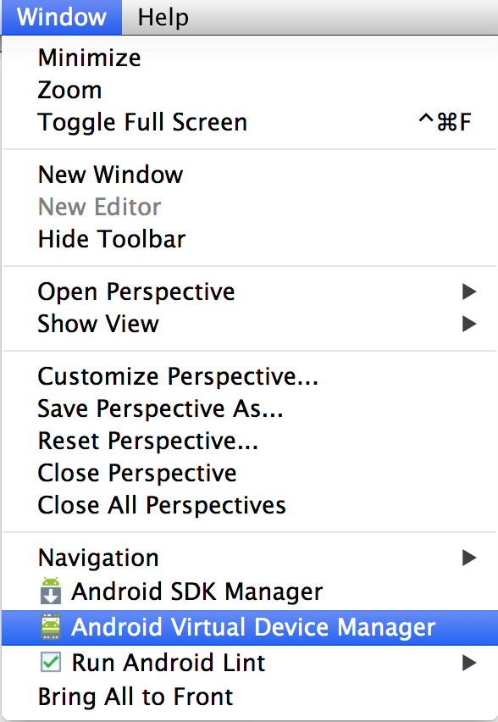Image resolution: width=498 pixels, height=722 pixels.
Task: Choose Save Perspective As...
Action: coord(249,408)
